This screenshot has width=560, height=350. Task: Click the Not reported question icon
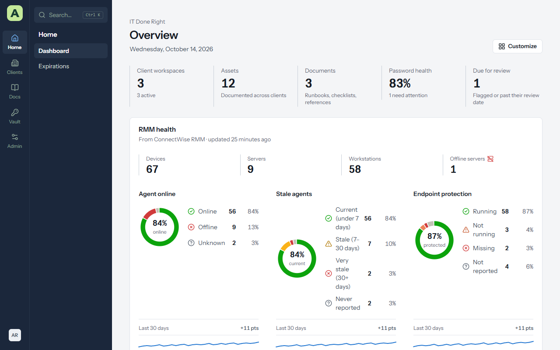click(x=466, y=266)
